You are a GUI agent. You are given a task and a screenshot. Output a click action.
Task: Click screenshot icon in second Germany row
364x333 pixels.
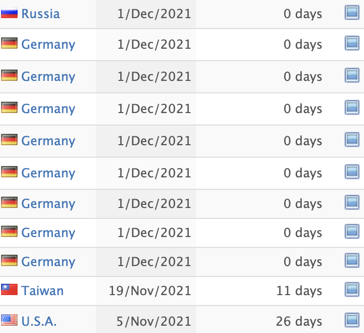point(352,75)
